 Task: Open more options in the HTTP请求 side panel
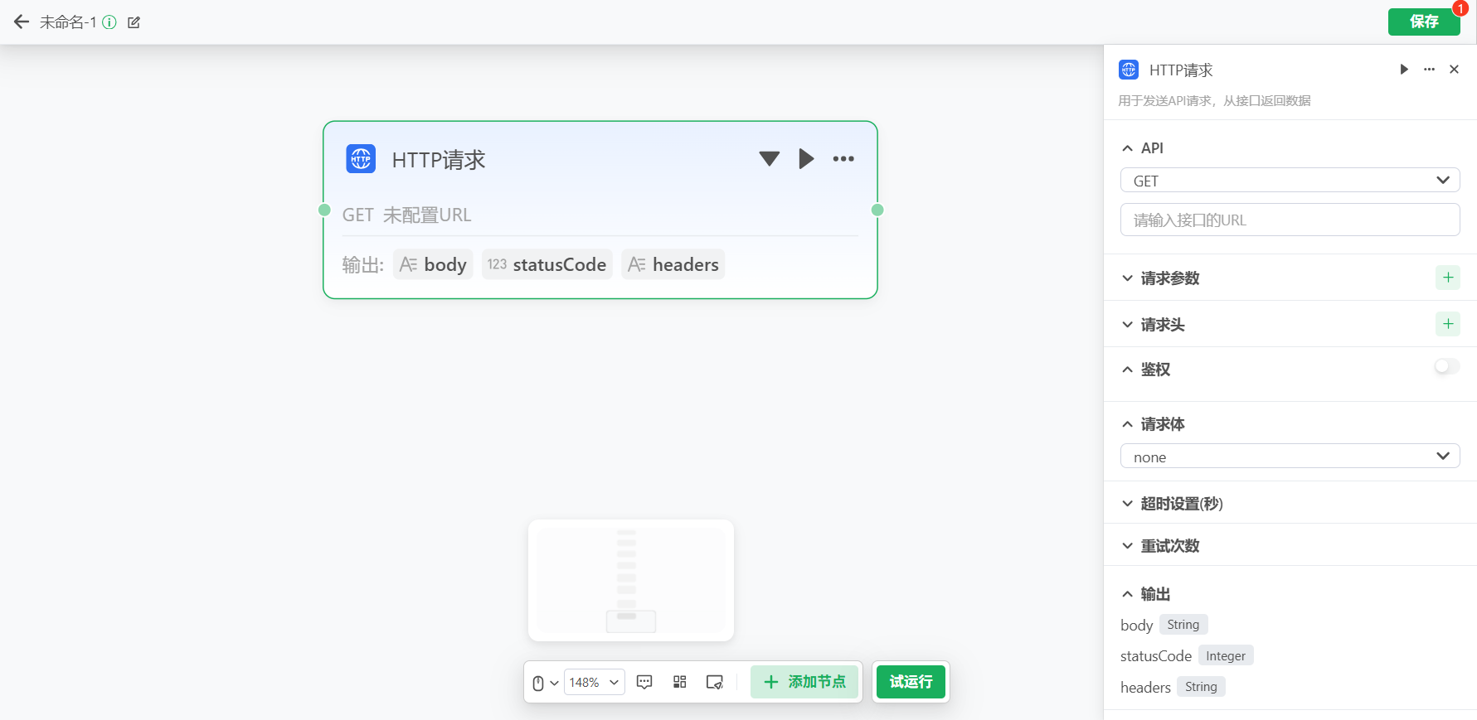pyautogui.click(x=1429, y=70)
